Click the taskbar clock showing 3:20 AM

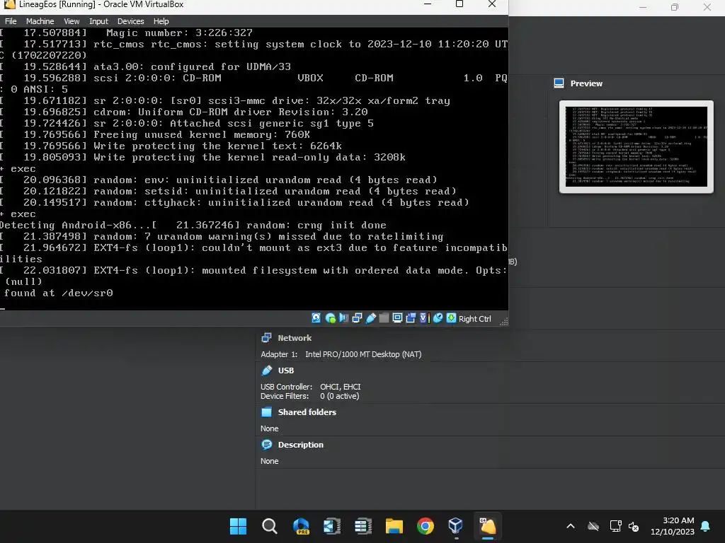click(673, 526)
